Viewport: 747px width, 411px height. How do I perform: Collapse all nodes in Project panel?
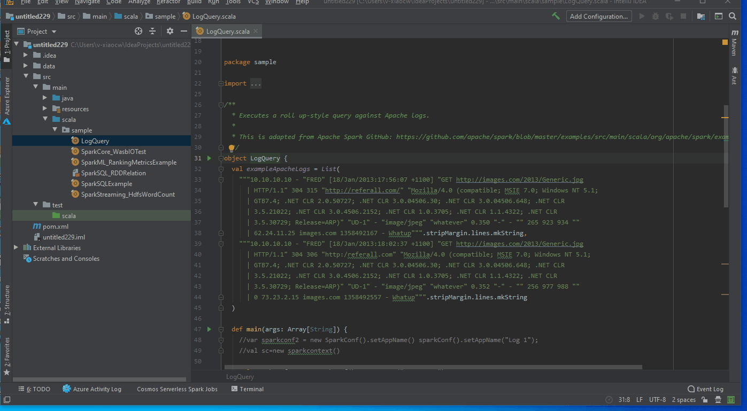tap(152, 31)
